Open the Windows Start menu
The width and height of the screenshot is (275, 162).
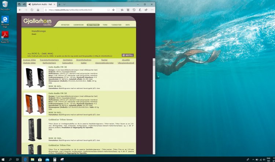[3, 159]
